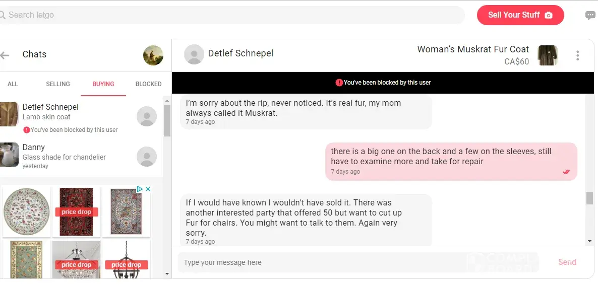
Task: Click the AdChoices icon on the ad
Action: coord(140,189)
